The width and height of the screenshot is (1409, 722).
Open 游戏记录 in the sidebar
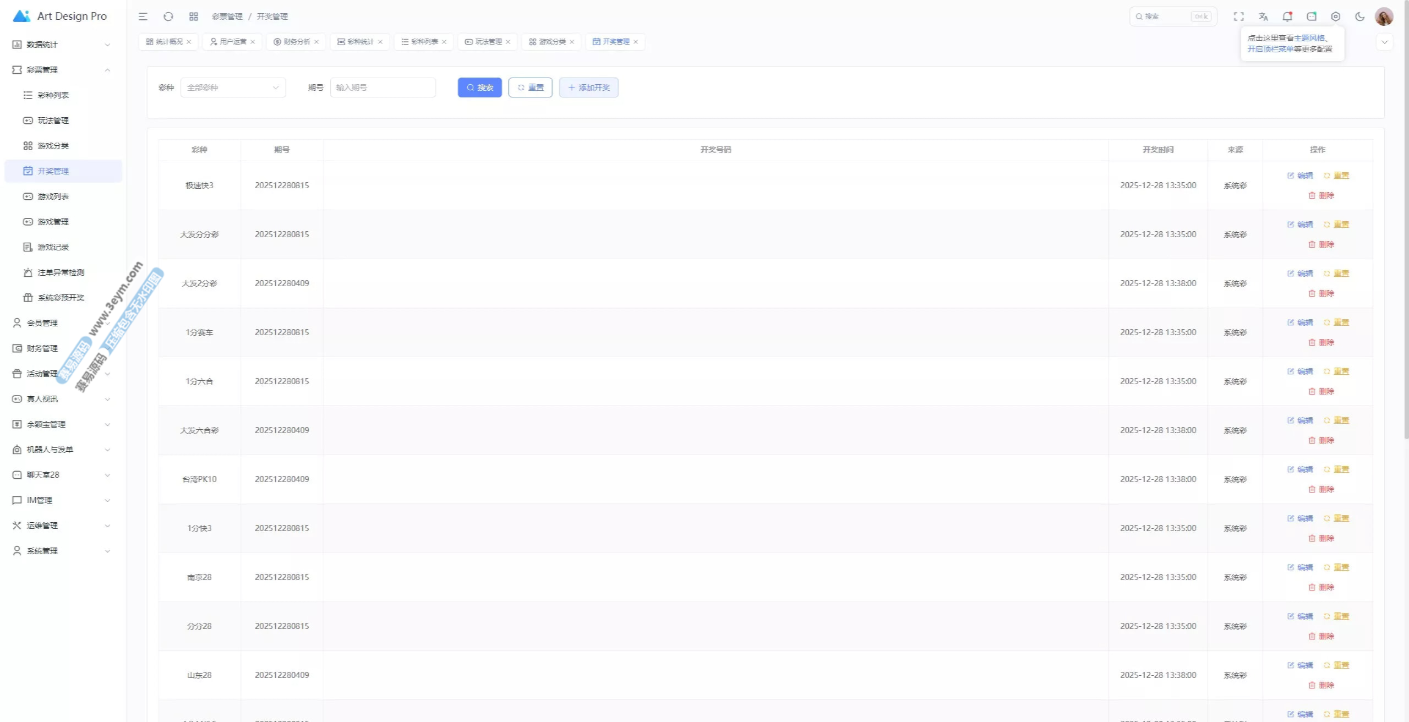pos(53,247)
